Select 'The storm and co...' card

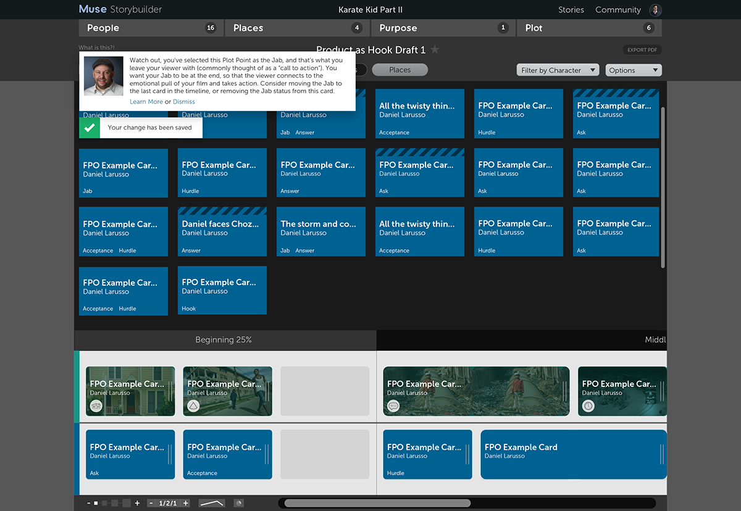pos(321,231)
